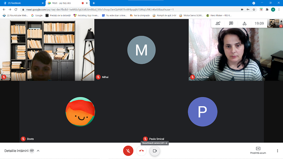Screen dimensions: 283x159
Task: Select Mihai's participant tile avatar
Action: [x=141, y=50]
